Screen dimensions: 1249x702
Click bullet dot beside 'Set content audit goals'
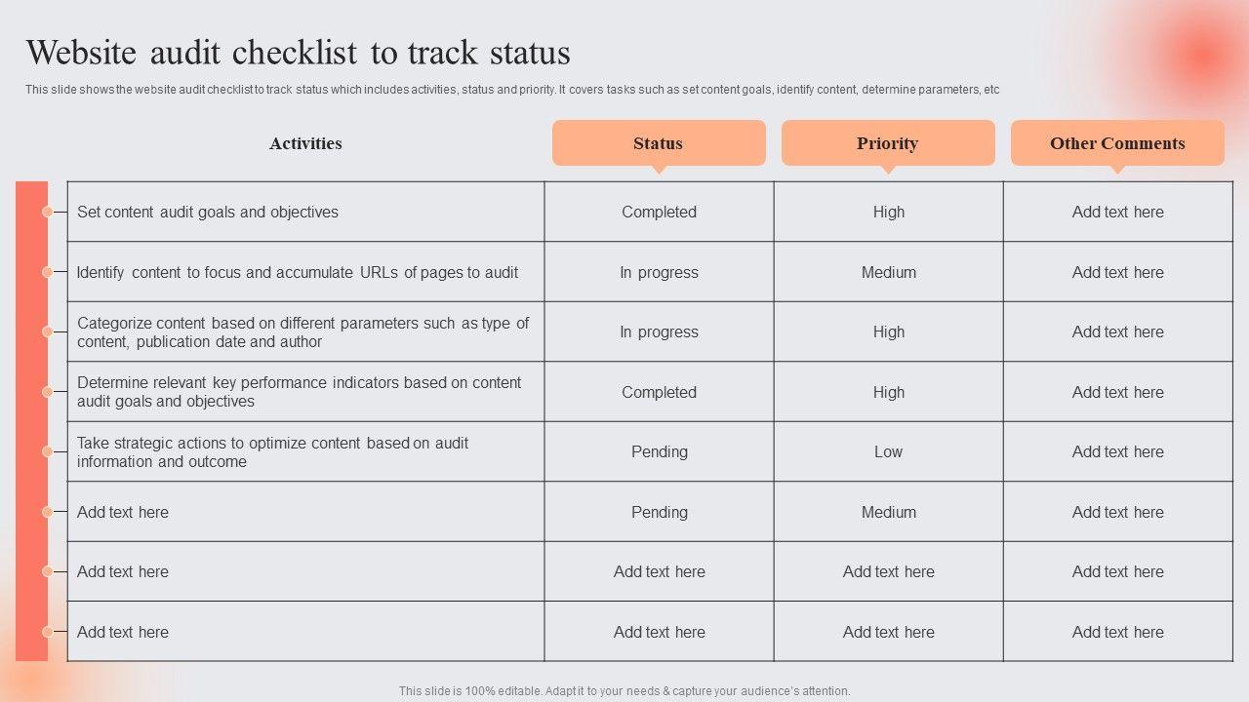[x=47, y=212]
